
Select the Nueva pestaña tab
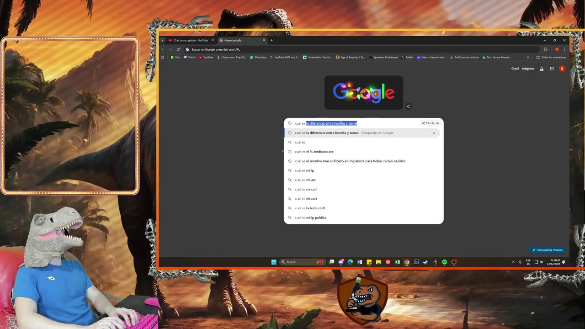coord(241,40)
